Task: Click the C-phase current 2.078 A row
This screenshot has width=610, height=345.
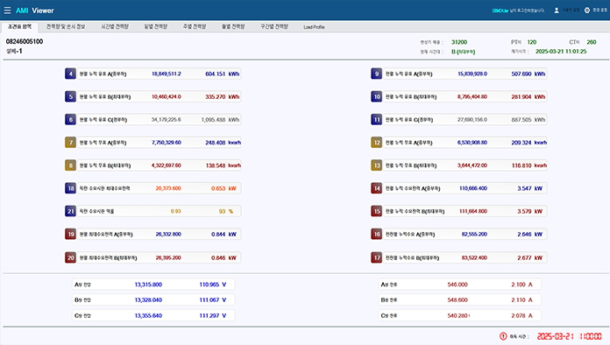Action: click(460, 315)
